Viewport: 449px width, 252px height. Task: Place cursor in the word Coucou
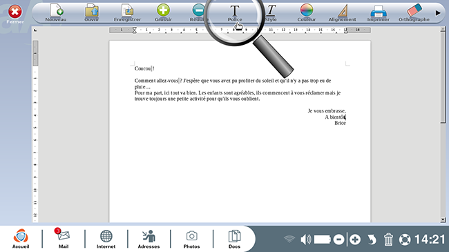pyautogui.click(x=142, y=68)
